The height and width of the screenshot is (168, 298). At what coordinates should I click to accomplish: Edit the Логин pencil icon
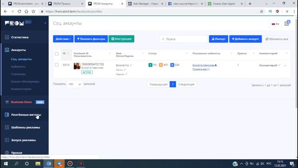pyautogui.click(x=125, y=70)
